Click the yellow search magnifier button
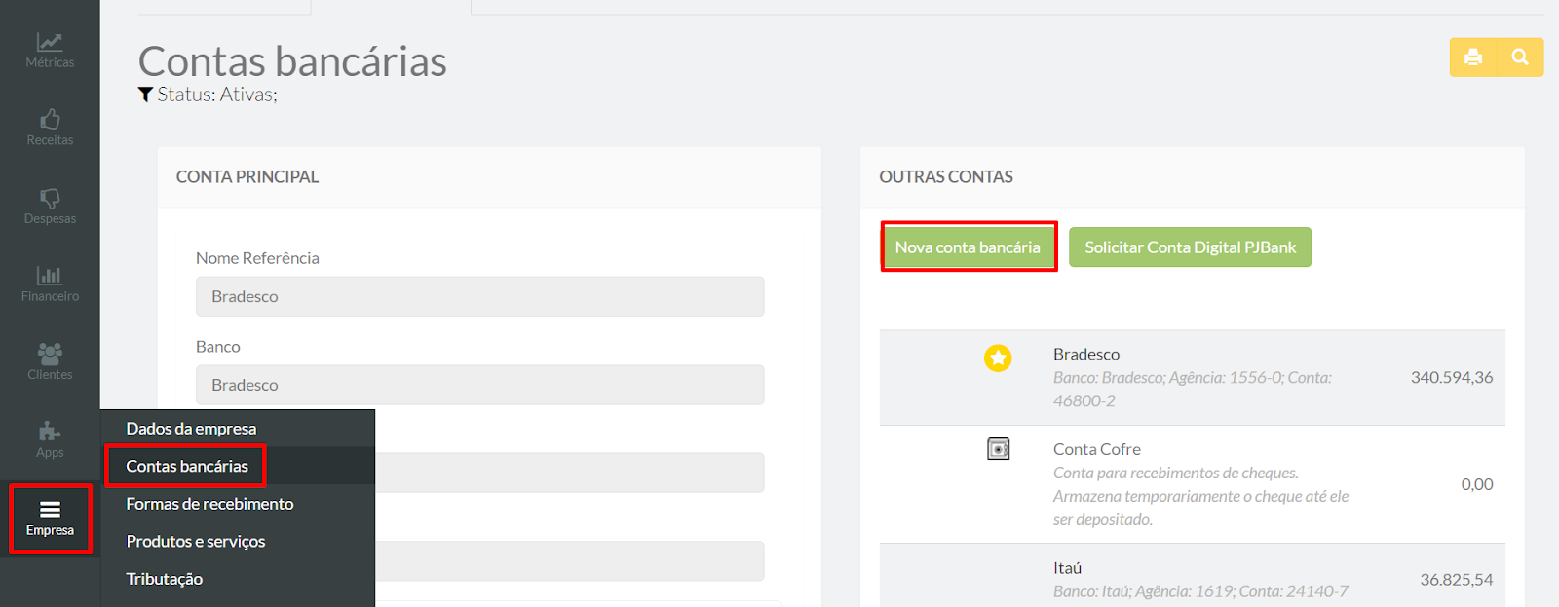 [x=1520, y=57]
